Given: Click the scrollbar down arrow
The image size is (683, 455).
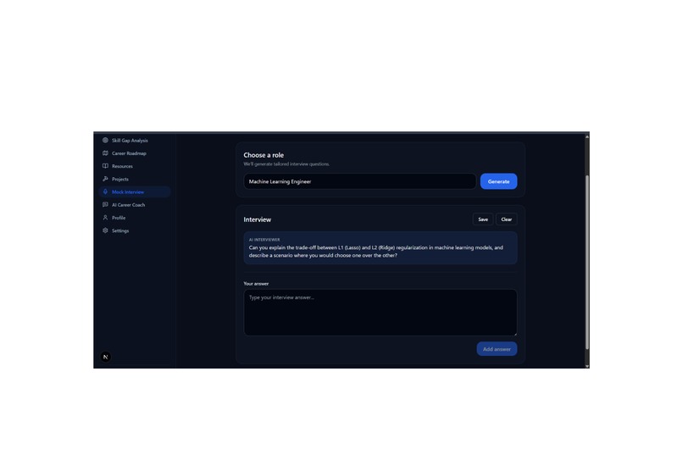Looking at the screenshot, I should [586, 366].
